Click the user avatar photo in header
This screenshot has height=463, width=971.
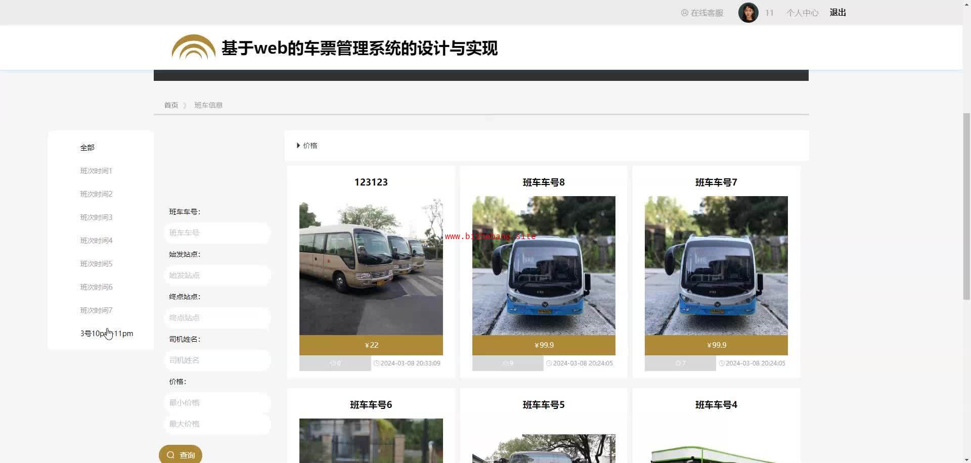pos(748,13)
